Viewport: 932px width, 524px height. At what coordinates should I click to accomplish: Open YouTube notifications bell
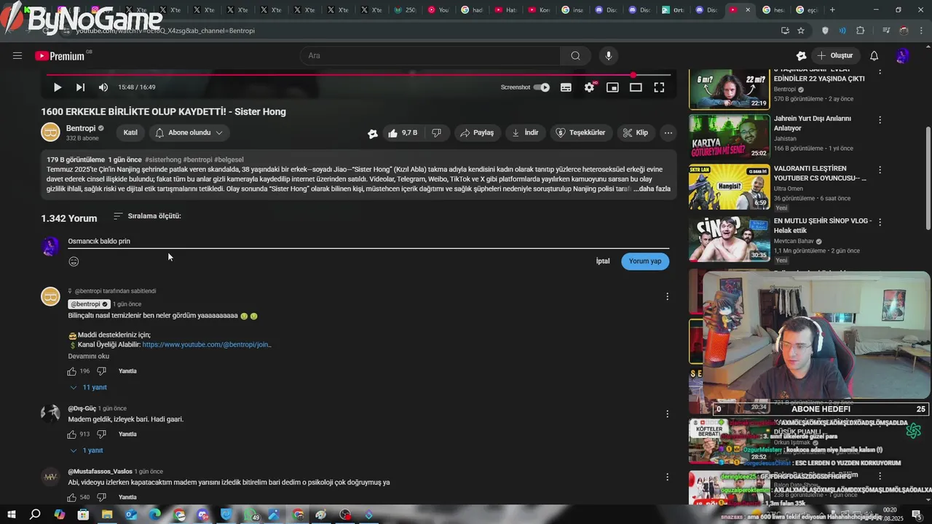tap(874, 56)
